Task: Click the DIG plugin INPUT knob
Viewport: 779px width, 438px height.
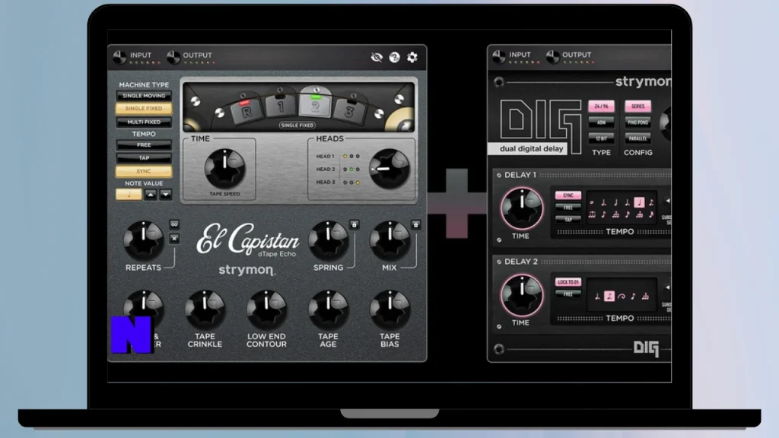Action: tap(499, 56)
